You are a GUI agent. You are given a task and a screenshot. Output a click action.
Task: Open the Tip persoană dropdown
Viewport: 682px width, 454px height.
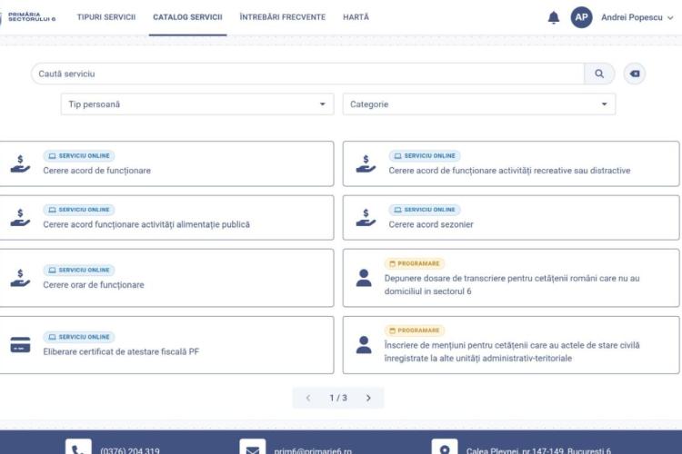[197, 104]
